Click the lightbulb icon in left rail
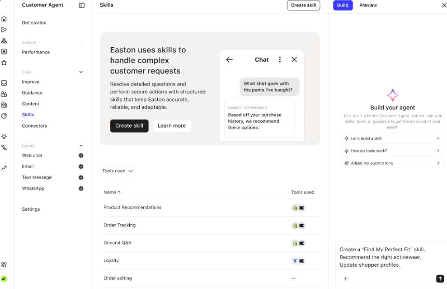Image resolution: width=447 pixels, height=289 pixels. click(x=4, y=136)
